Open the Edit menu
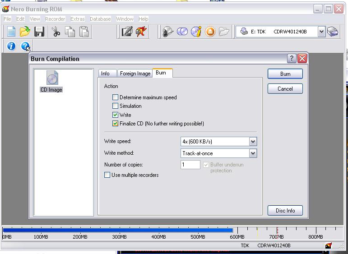348x254 pixels. [x=20, y=19]
